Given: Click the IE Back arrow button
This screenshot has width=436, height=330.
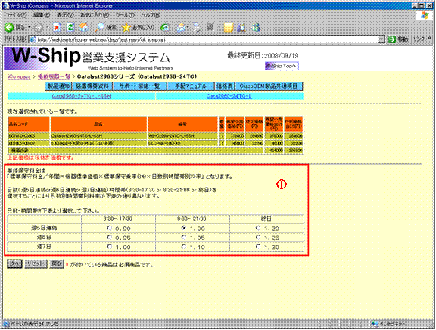Looking at the screenshot, I should pos(9,27).
